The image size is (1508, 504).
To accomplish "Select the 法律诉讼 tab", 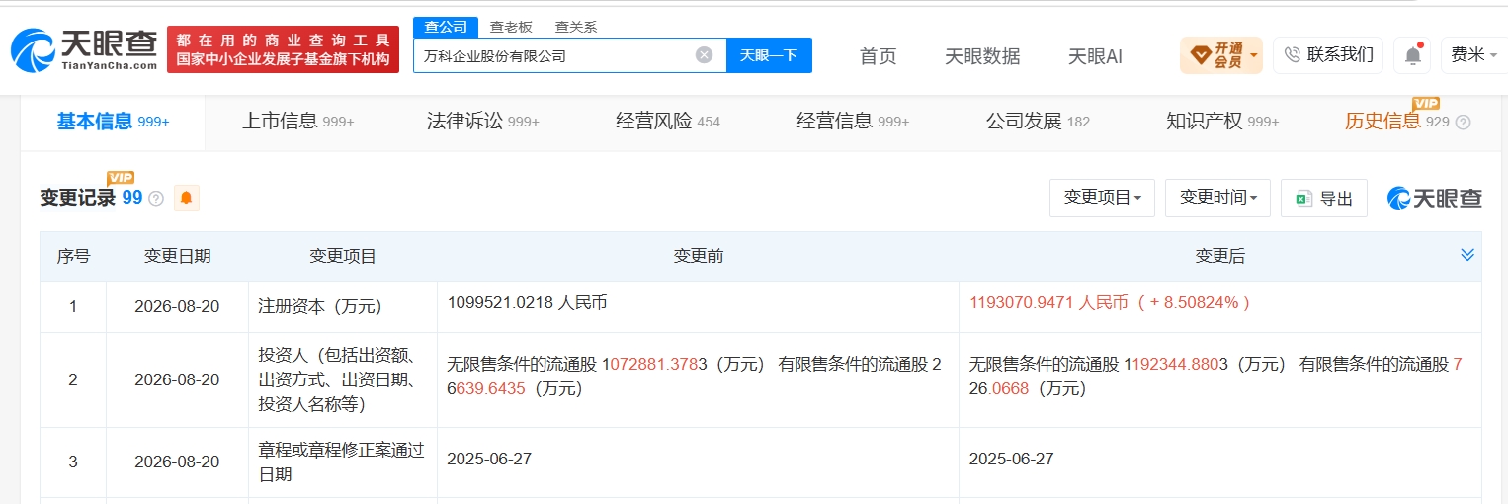I will click(482, 122).
